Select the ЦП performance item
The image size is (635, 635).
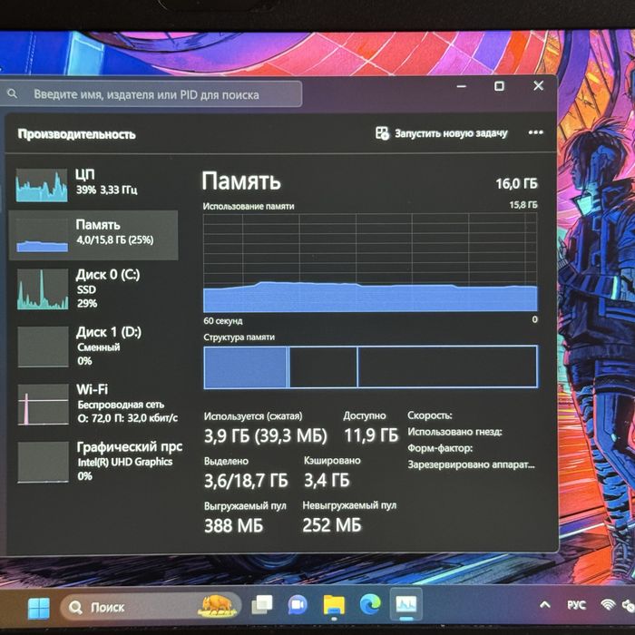93,185
